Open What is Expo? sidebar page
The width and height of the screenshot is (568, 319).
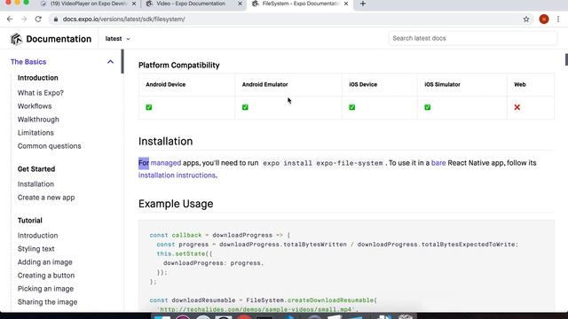41,93
